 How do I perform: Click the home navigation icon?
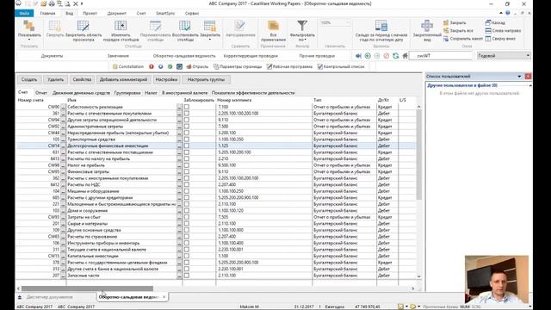click(x=405, y=56)
